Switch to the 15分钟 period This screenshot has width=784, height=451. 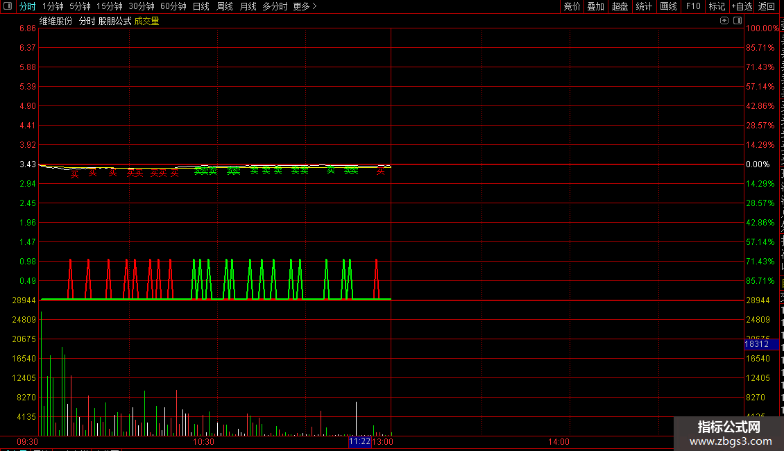point(110,6)
